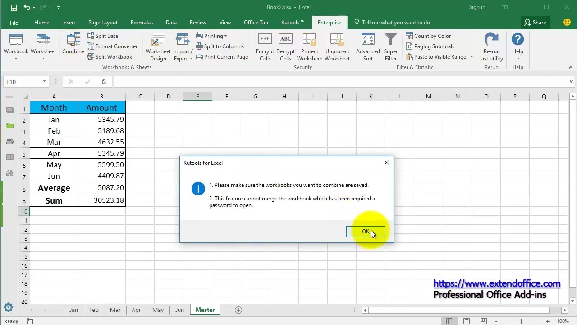577x325 pixels.
Task: Open the Kutools settings gear
Action: point(9,308)
